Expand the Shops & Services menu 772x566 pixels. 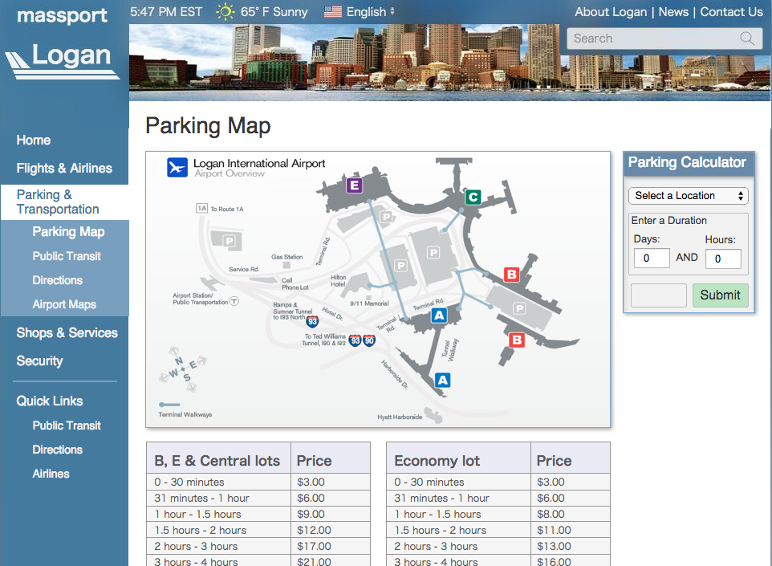(67, 332)
